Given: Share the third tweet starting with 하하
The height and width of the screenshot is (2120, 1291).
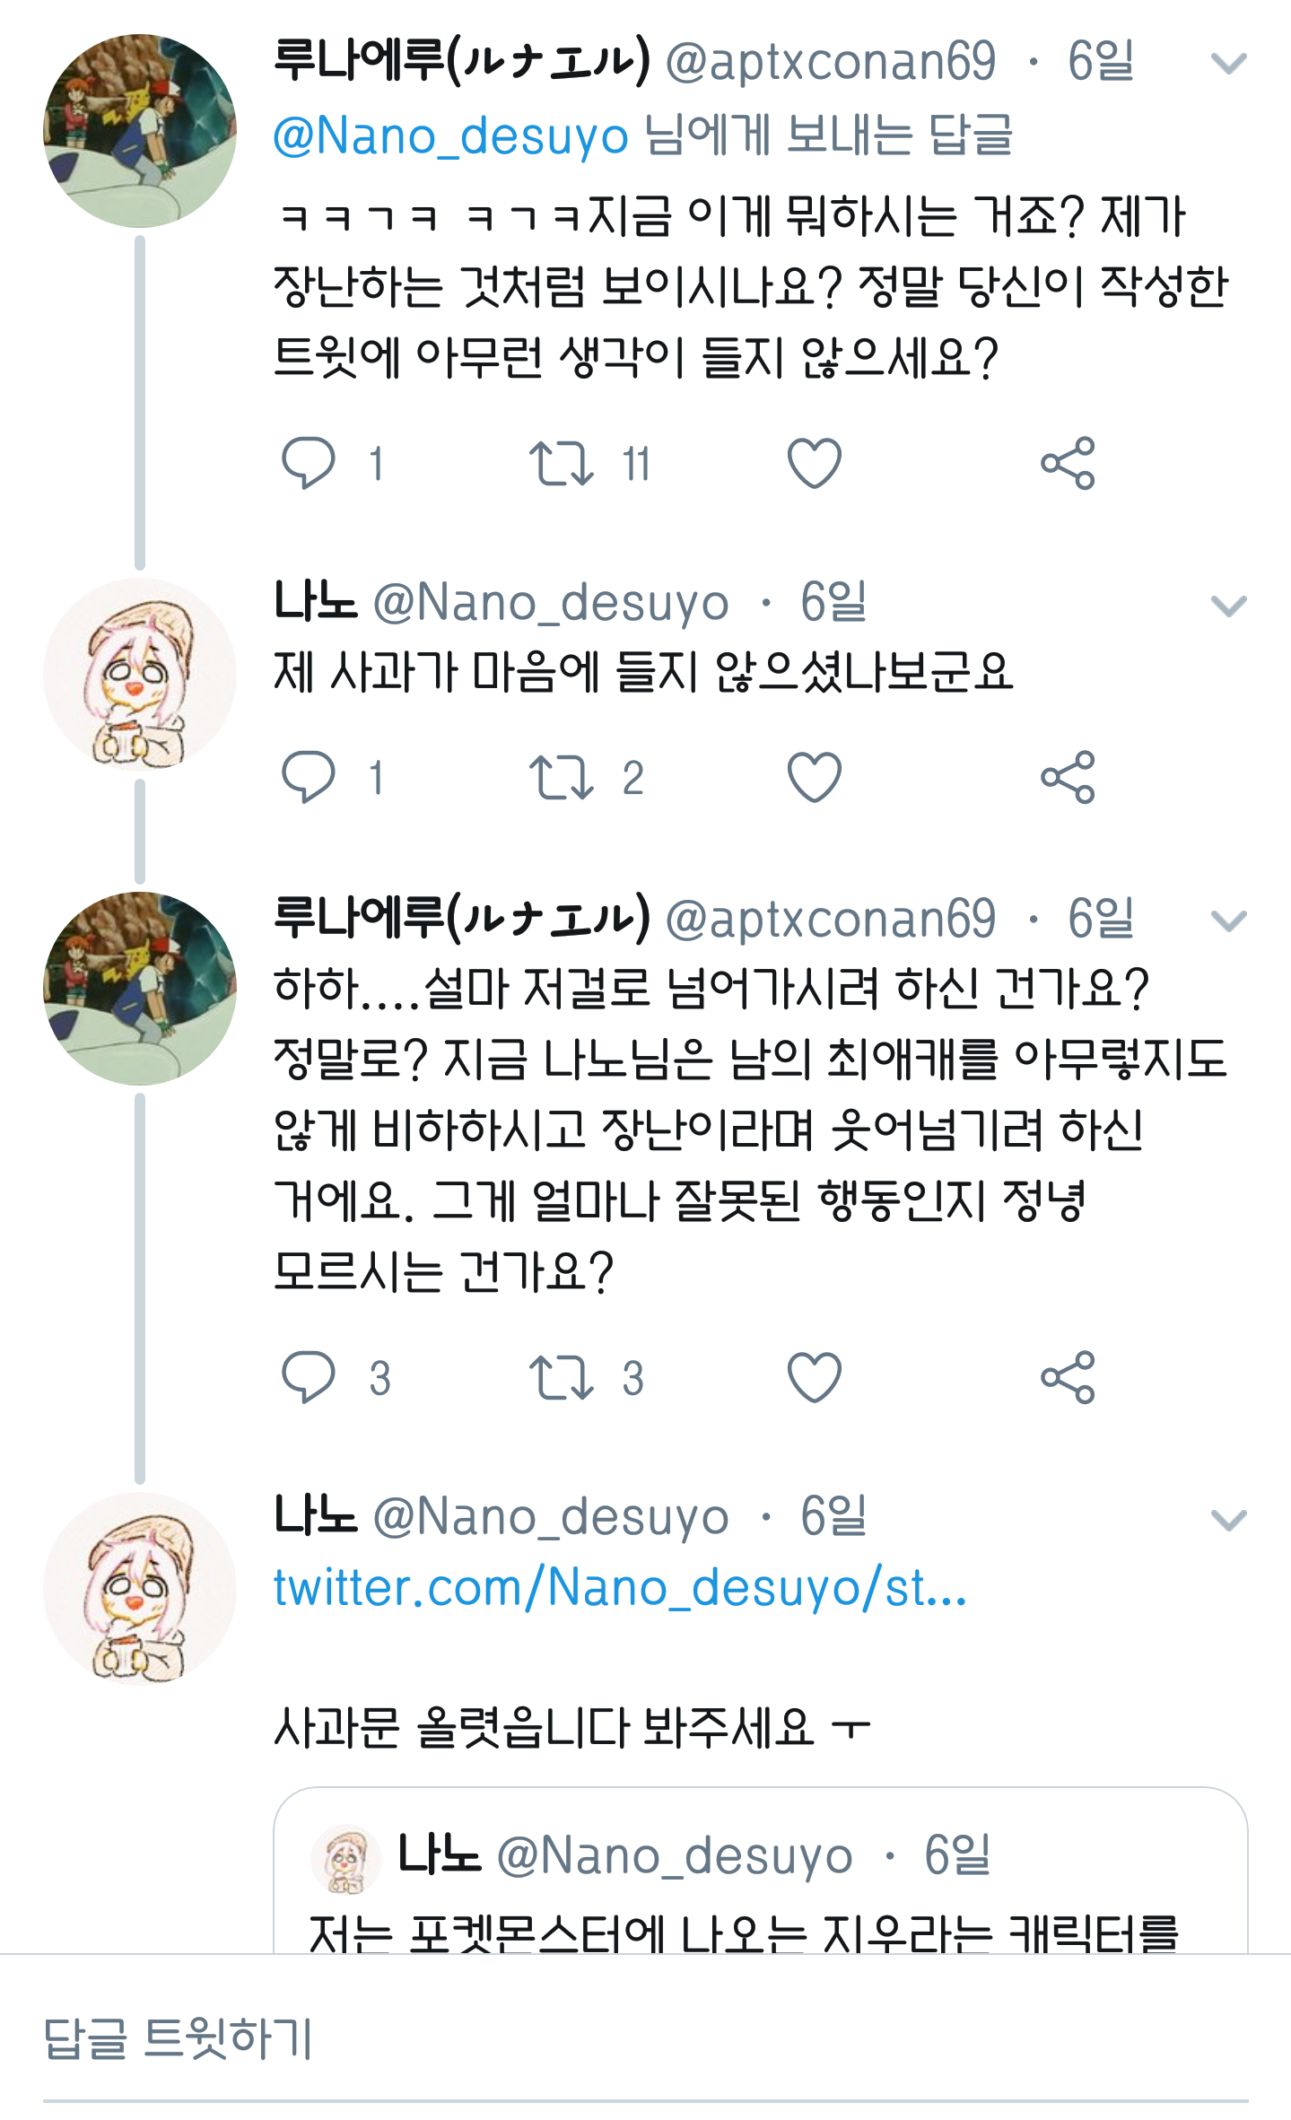Looking at the screenshot, I should coord(1068,1377).
